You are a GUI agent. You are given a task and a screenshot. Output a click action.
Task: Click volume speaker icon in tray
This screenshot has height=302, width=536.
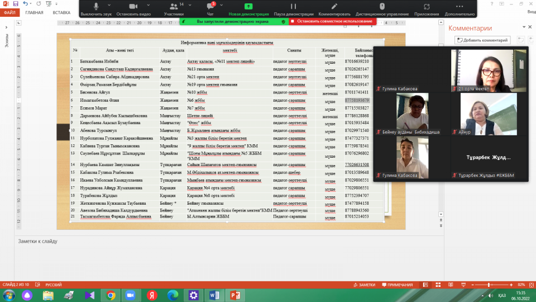click(x=491, y=295)
